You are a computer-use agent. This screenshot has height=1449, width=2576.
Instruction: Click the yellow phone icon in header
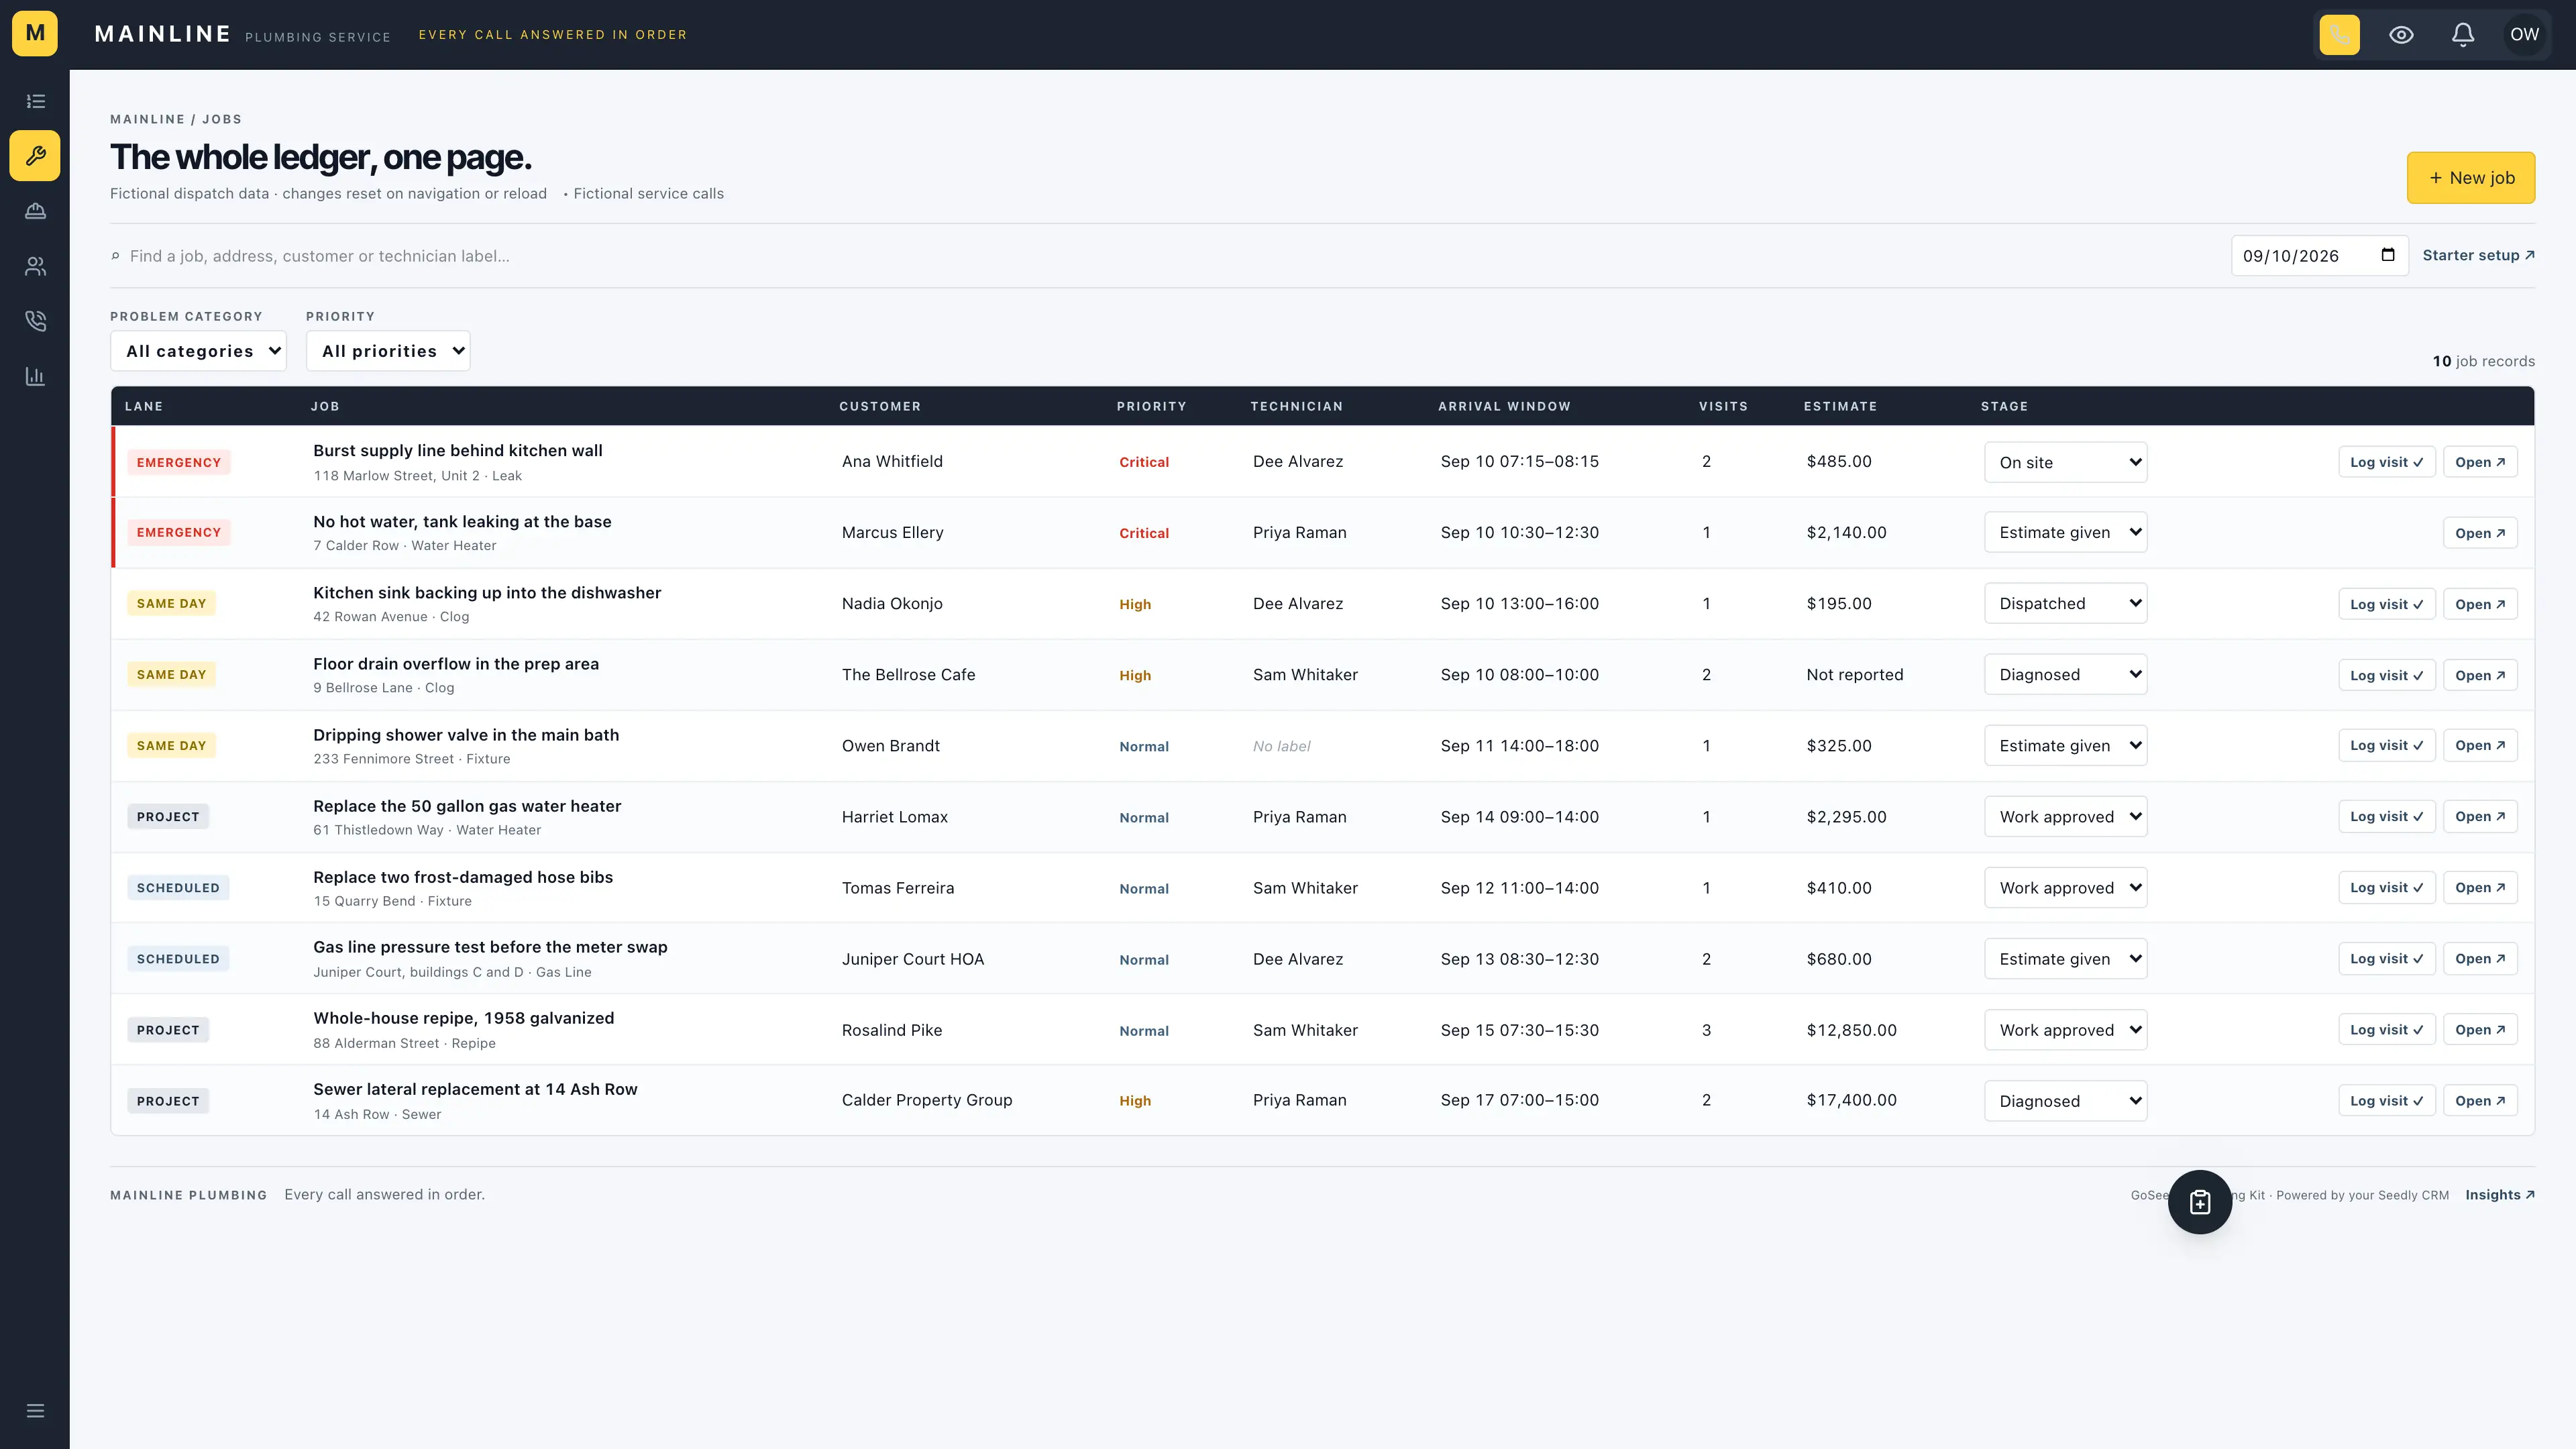point(2339,34)
